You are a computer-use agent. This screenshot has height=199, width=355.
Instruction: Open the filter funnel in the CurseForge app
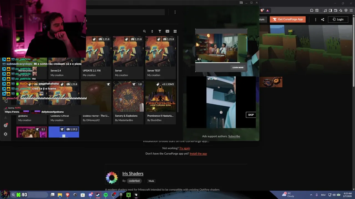(160, 31)
